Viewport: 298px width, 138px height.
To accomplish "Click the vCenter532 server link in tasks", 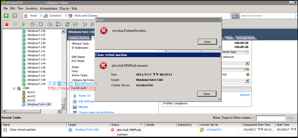I will click(x=214, y=130).
